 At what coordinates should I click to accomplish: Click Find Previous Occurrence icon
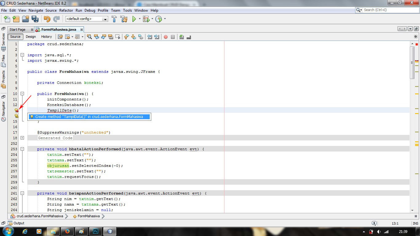coord(97,37)
